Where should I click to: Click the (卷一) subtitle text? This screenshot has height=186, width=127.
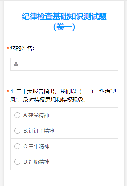point(64,27)
